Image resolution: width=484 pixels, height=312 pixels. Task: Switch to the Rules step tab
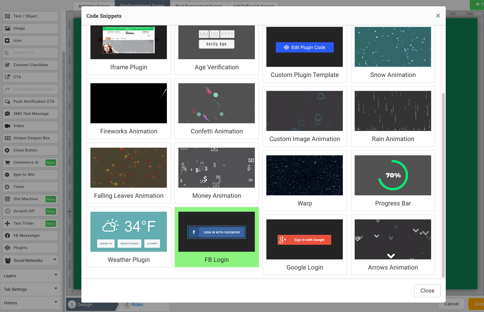[137, 305]
